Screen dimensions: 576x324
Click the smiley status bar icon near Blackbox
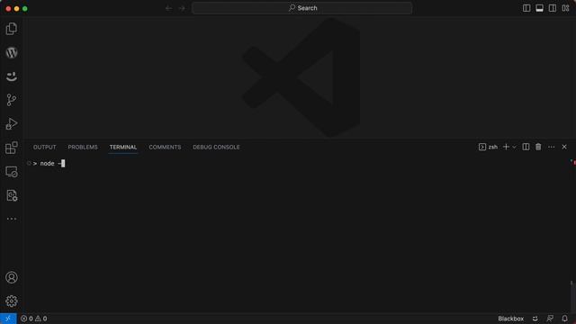(535, 319)
